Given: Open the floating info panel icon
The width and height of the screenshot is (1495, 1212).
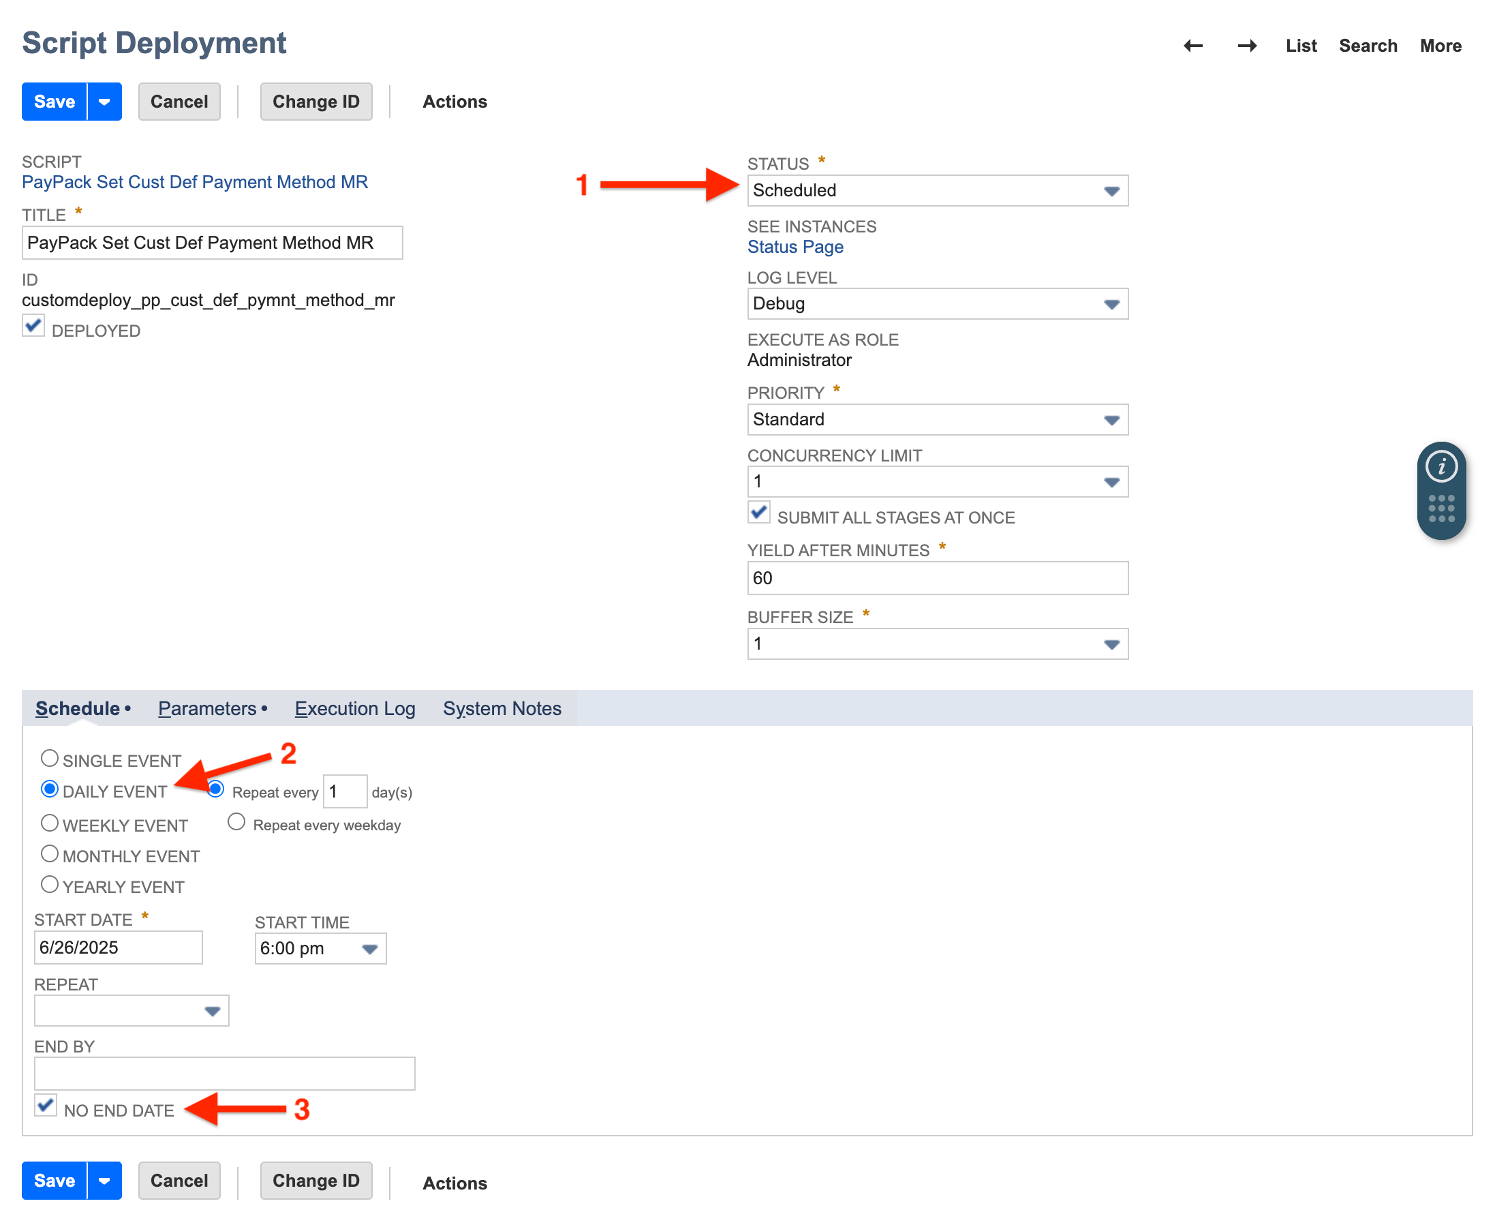Looking at the screenshot, I should coord(1443,466).
